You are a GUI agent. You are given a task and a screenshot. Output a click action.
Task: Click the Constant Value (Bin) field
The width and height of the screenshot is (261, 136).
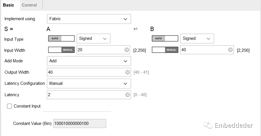coord(79,123)
